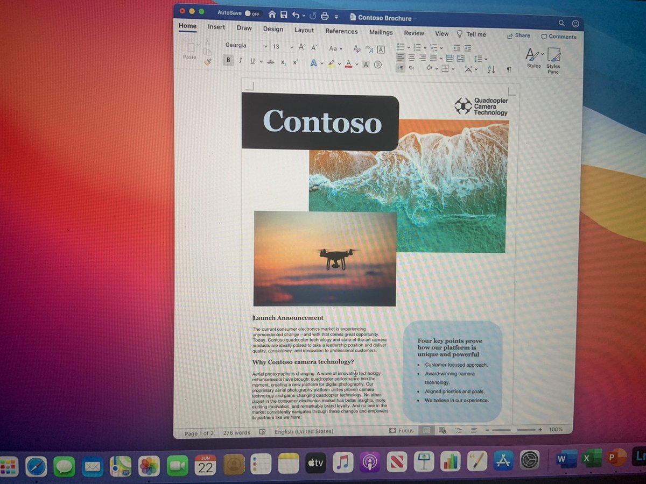This screenshot has height=484, width=646.
Task: Sort the text A to Z
Action: (x=491, y=70)
